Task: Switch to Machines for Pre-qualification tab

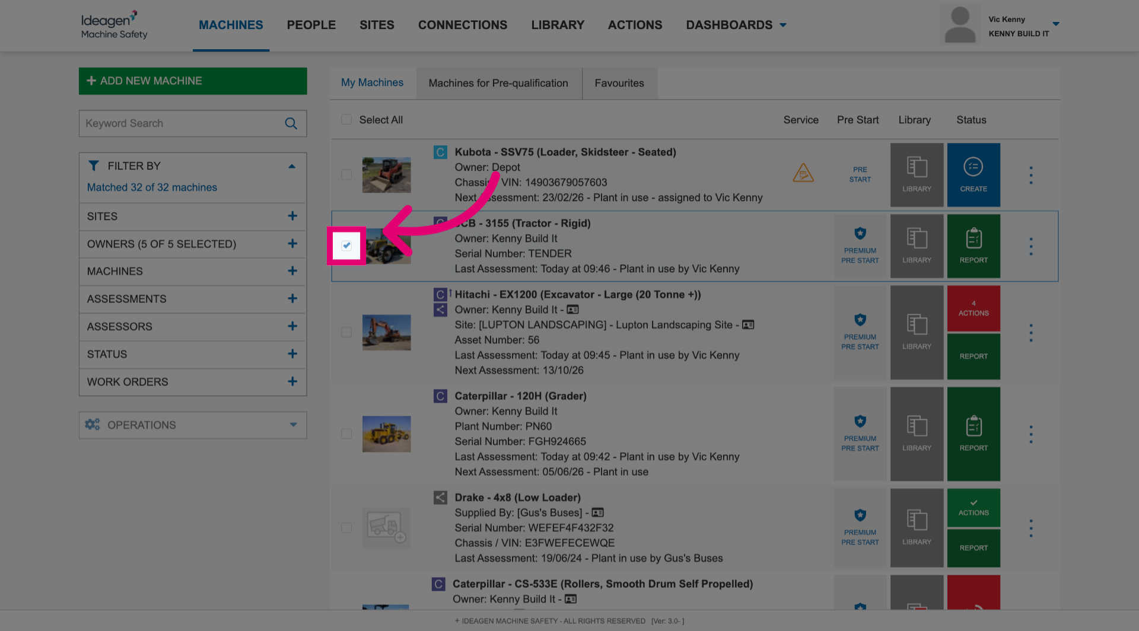Action: point(498,84)
